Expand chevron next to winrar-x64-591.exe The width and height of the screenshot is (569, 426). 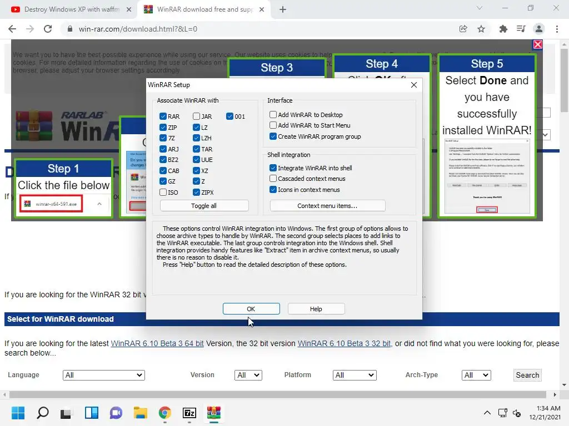pyautogui.click(x=99, y=204)
